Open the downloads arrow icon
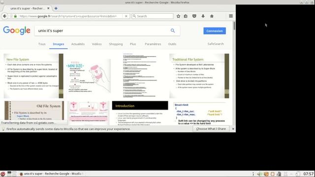This screenshot has width=315, height=177. (203, 16)
